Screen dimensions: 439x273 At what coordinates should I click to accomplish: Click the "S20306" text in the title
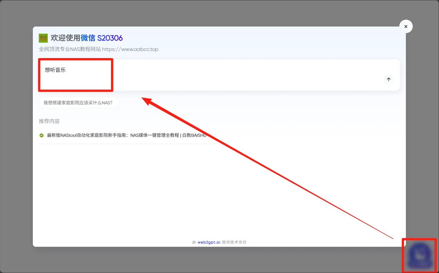110,38
